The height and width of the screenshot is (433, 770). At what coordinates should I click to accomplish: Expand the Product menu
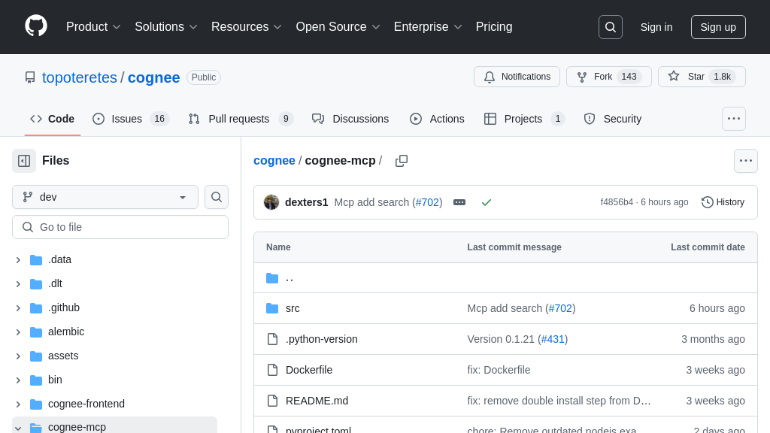point(93,27)
